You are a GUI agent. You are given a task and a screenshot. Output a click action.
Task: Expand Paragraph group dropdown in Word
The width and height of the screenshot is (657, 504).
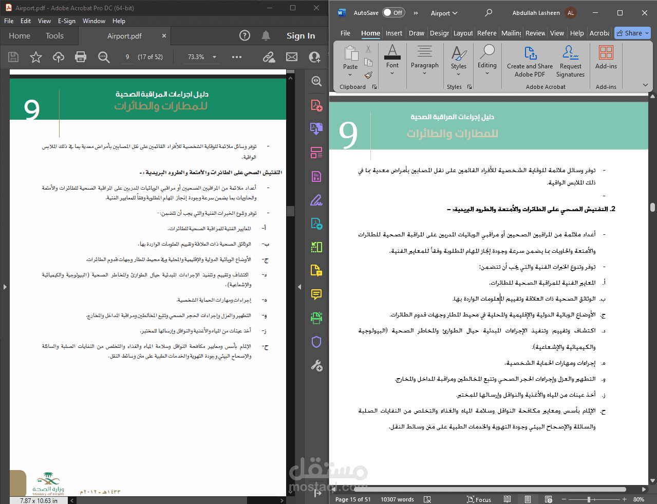point(425,73)
